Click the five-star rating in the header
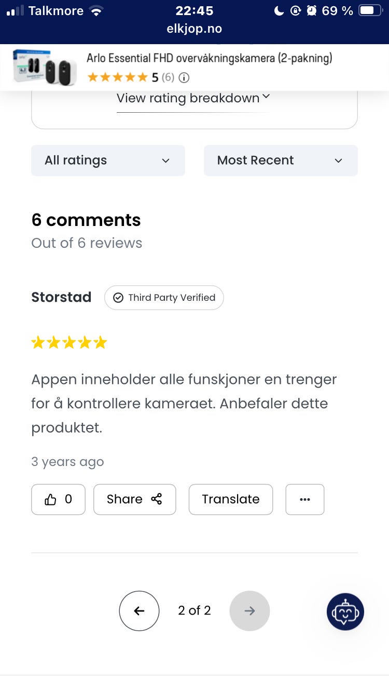The image size is (389, 693). coord(118,78)
